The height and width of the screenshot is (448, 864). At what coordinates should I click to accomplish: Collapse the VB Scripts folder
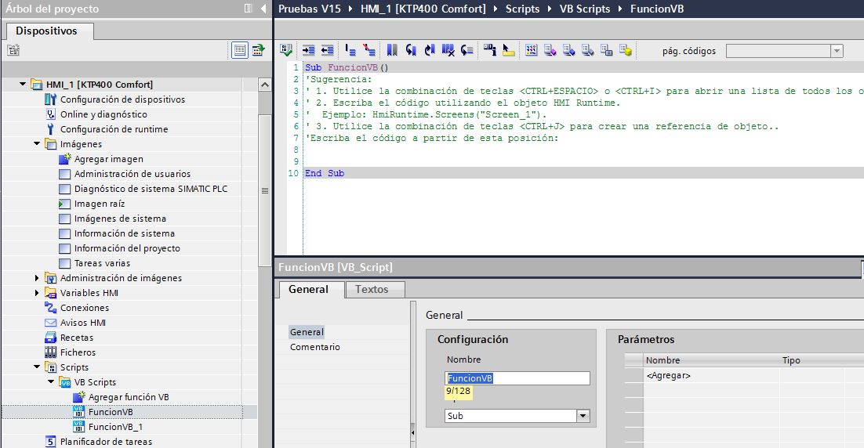tap(51, 382)
